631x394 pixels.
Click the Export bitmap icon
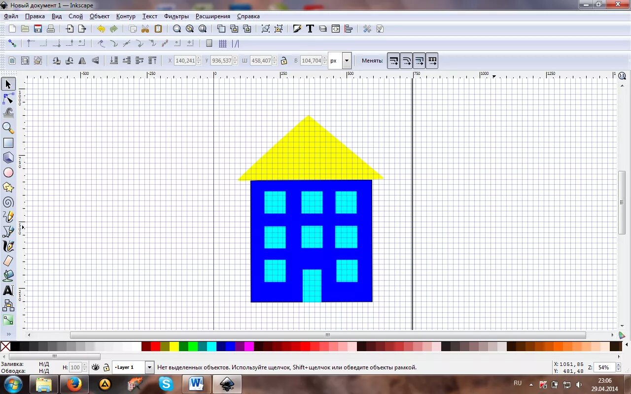[82, 29]
